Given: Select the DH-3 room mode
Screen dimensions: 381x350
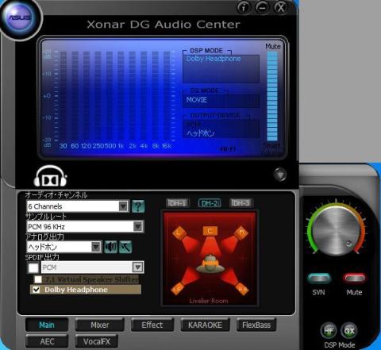Looking at the screenshot, I should (241, 203).
